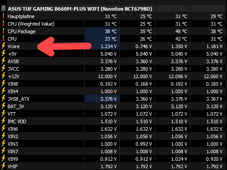227x170 pixels.
Task: Select the 3VCC sensor label
Action: [13, 69]
